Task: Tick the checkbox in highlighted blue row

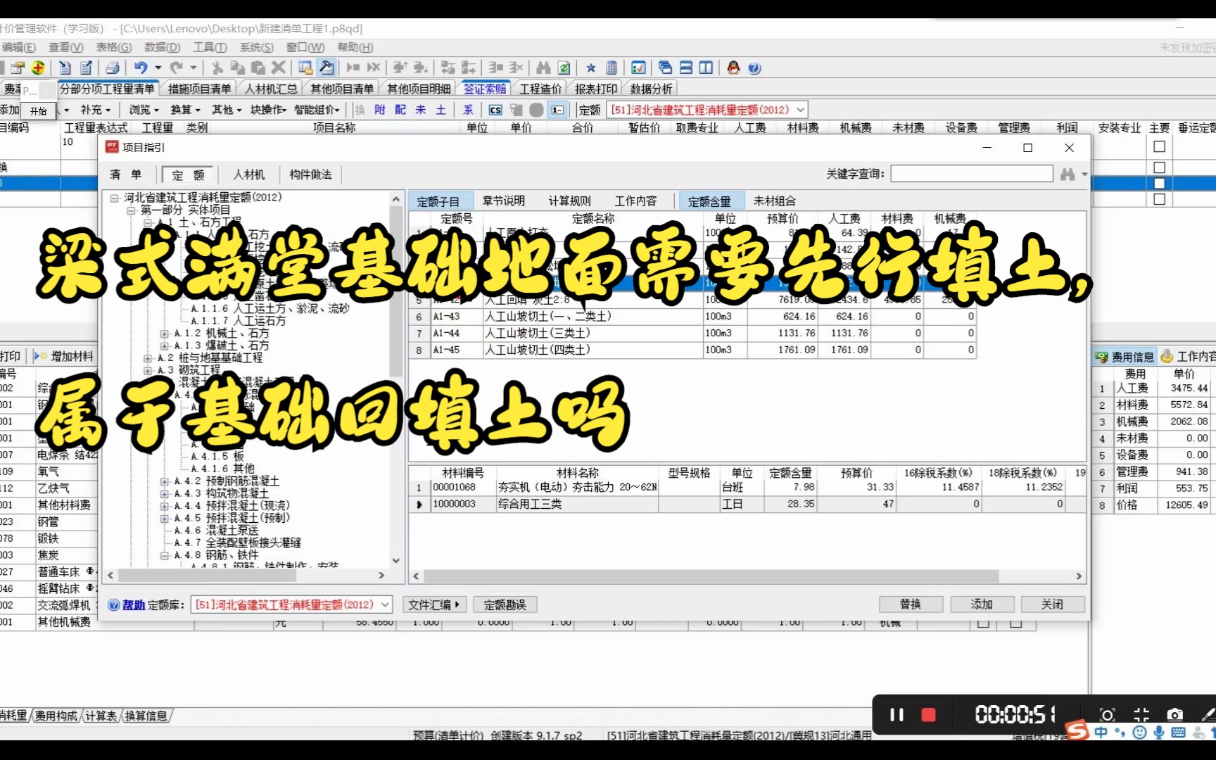Action: [x=1159, y=183]
